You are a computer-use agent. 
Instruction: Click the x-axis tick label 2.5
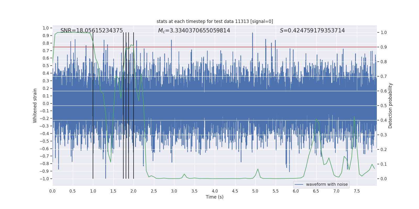[x=154, y=191]
